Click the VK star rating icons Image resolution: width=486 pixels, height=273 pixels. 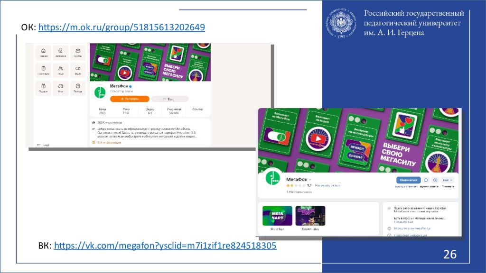pyautogui.click(x=296, y=185)
